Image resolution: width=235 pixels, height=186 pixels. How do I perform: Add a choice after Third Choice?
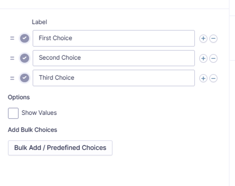203,78
